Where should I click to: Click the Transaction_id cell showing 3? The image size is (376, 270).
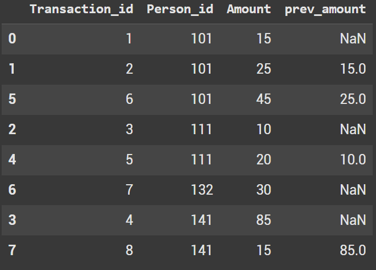[x=129, y=129]
